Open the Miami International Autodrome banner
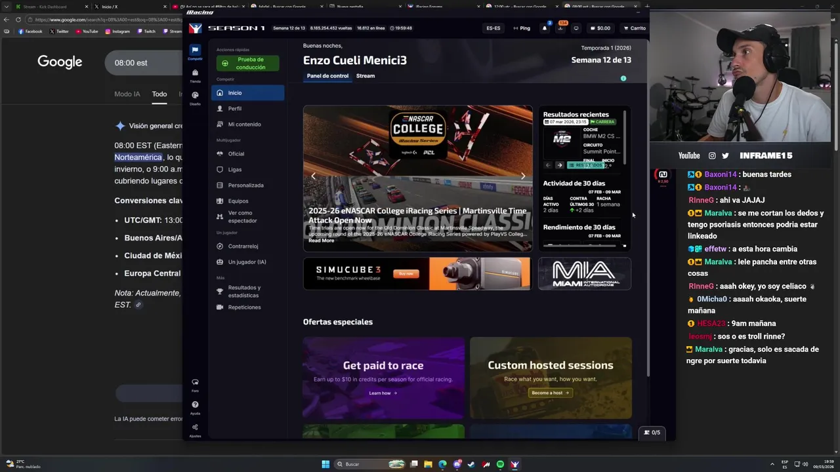The height and width of the screenshot is (472, 840). pos(585,273)
